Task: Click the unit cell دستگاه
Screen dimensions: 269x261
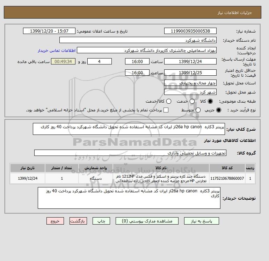Action: pyautogui.click(x=96, y=178)
